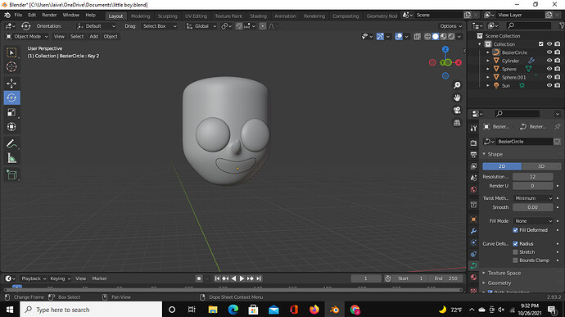Activate the Rotate tool
This screenshot has height=317, width=565.
pyautogui.click(x=11, y=97)
